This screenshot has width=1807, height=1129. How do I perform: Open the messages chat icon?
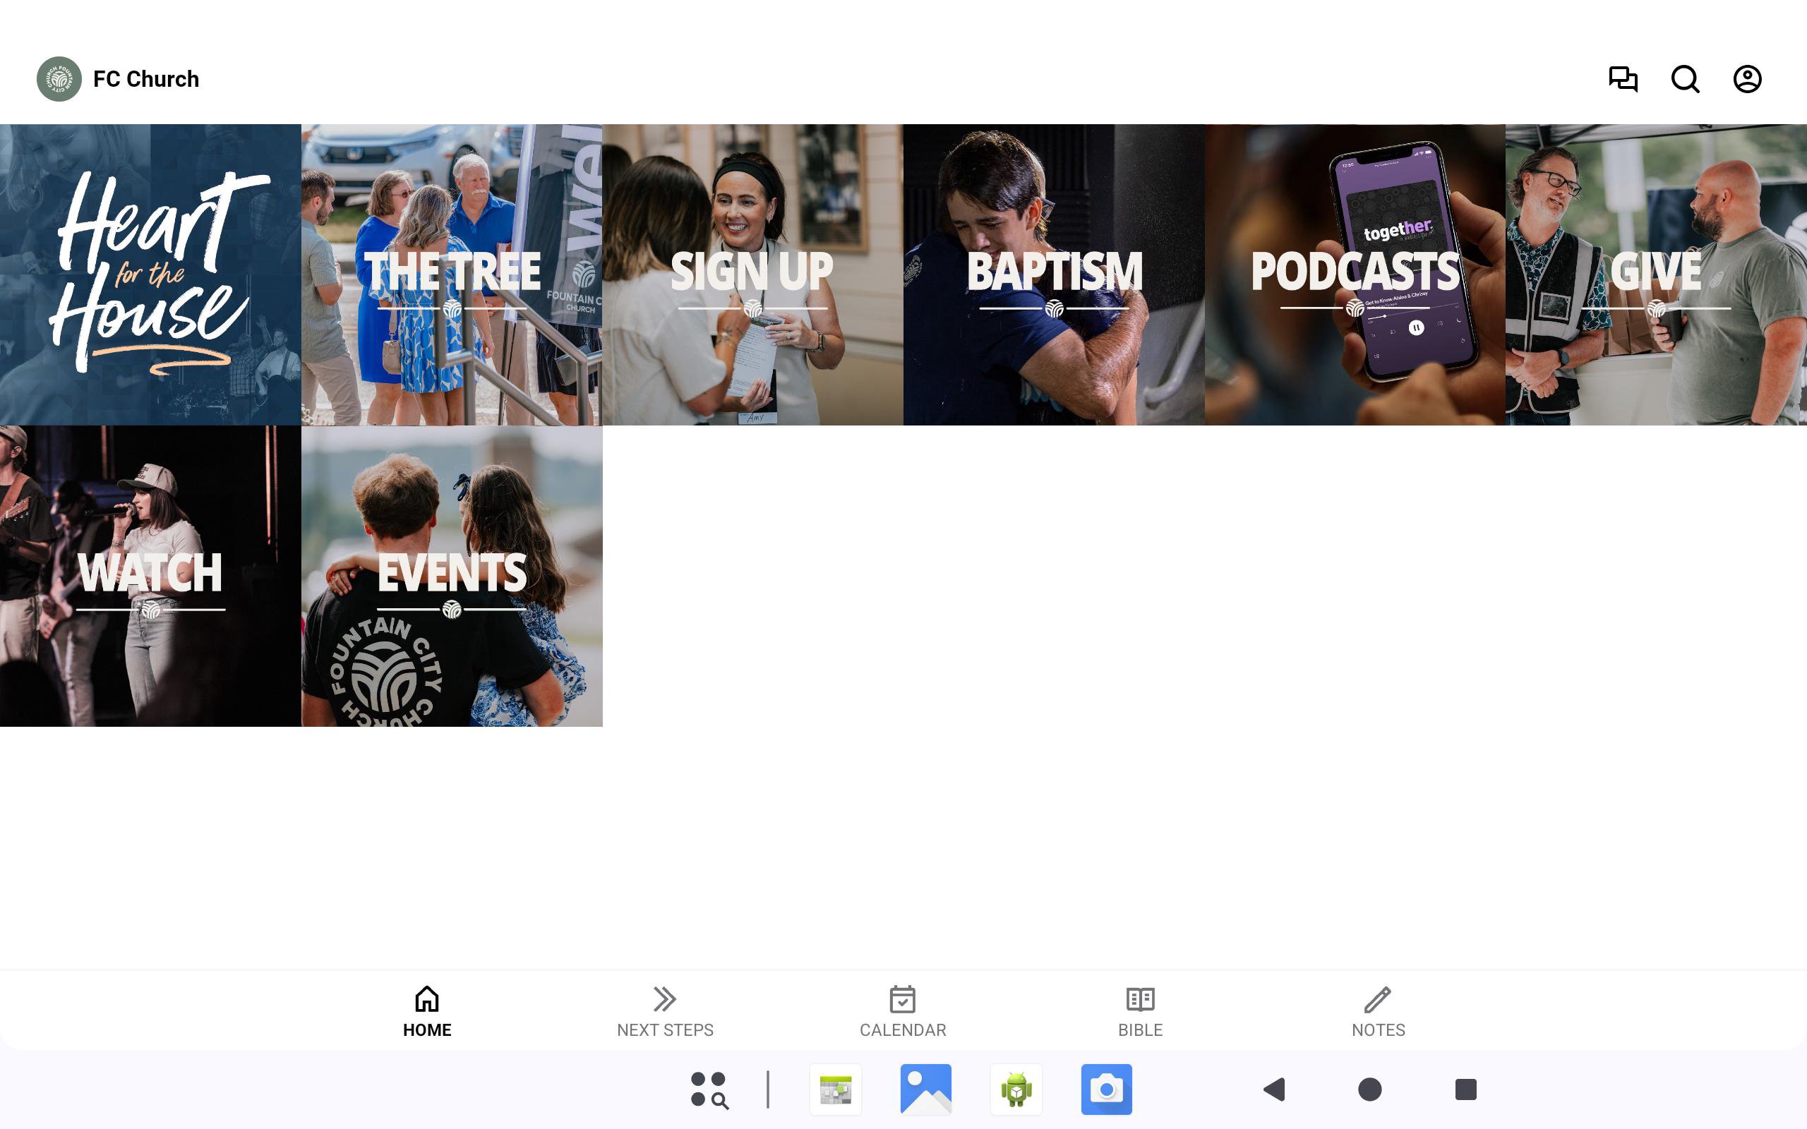point(1623,79)
